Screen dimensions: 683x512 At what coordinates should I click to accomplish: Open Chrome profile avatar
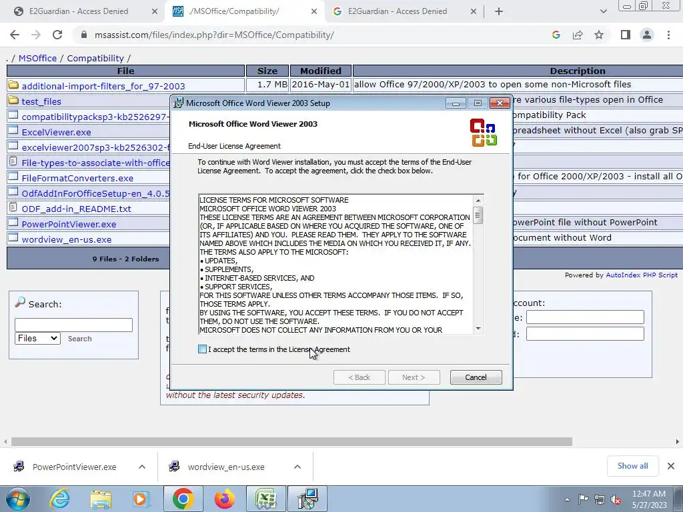647,35
